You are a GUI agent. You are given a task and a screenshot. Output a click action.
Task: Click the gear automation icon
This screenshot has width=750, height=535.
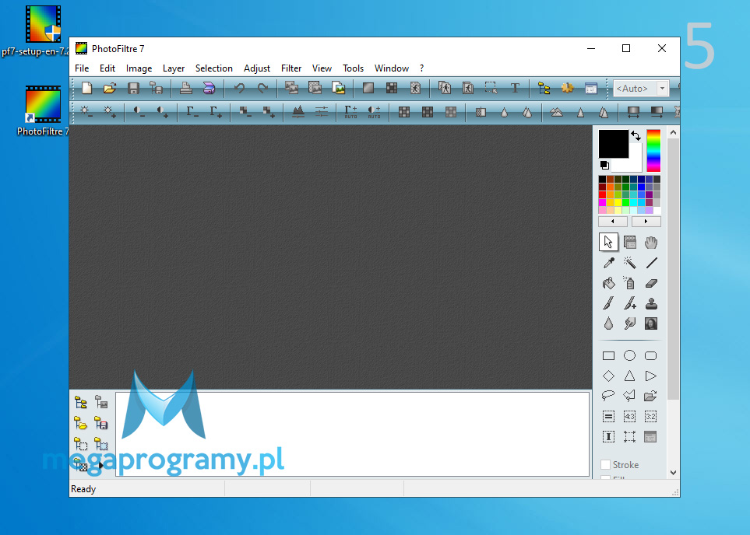coord(567,89)
